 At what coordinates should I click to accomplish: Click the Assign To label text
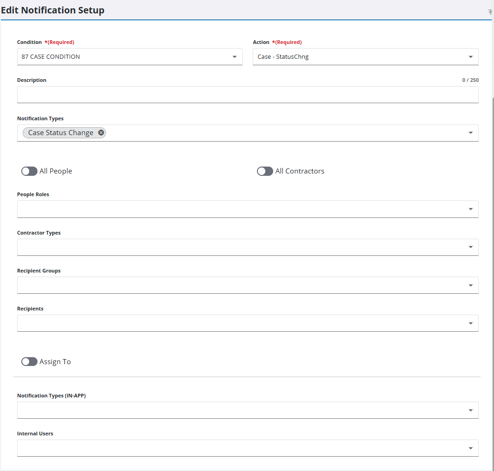(x=55, y=362)
